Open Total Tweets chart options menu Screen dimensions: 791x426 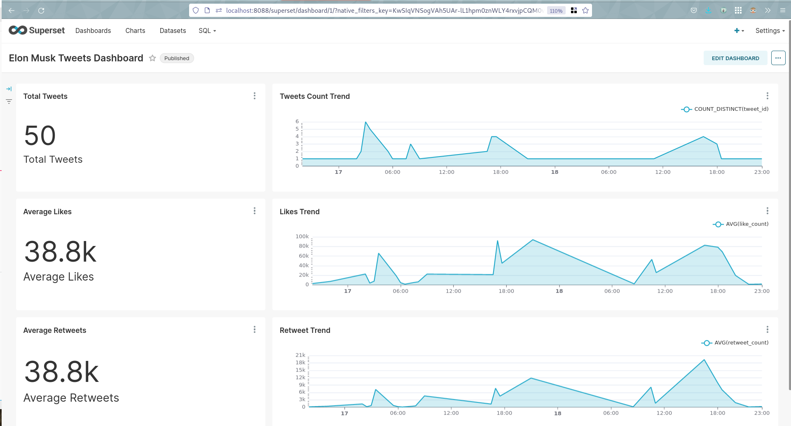pyautogui.click(x=255, y=96)
